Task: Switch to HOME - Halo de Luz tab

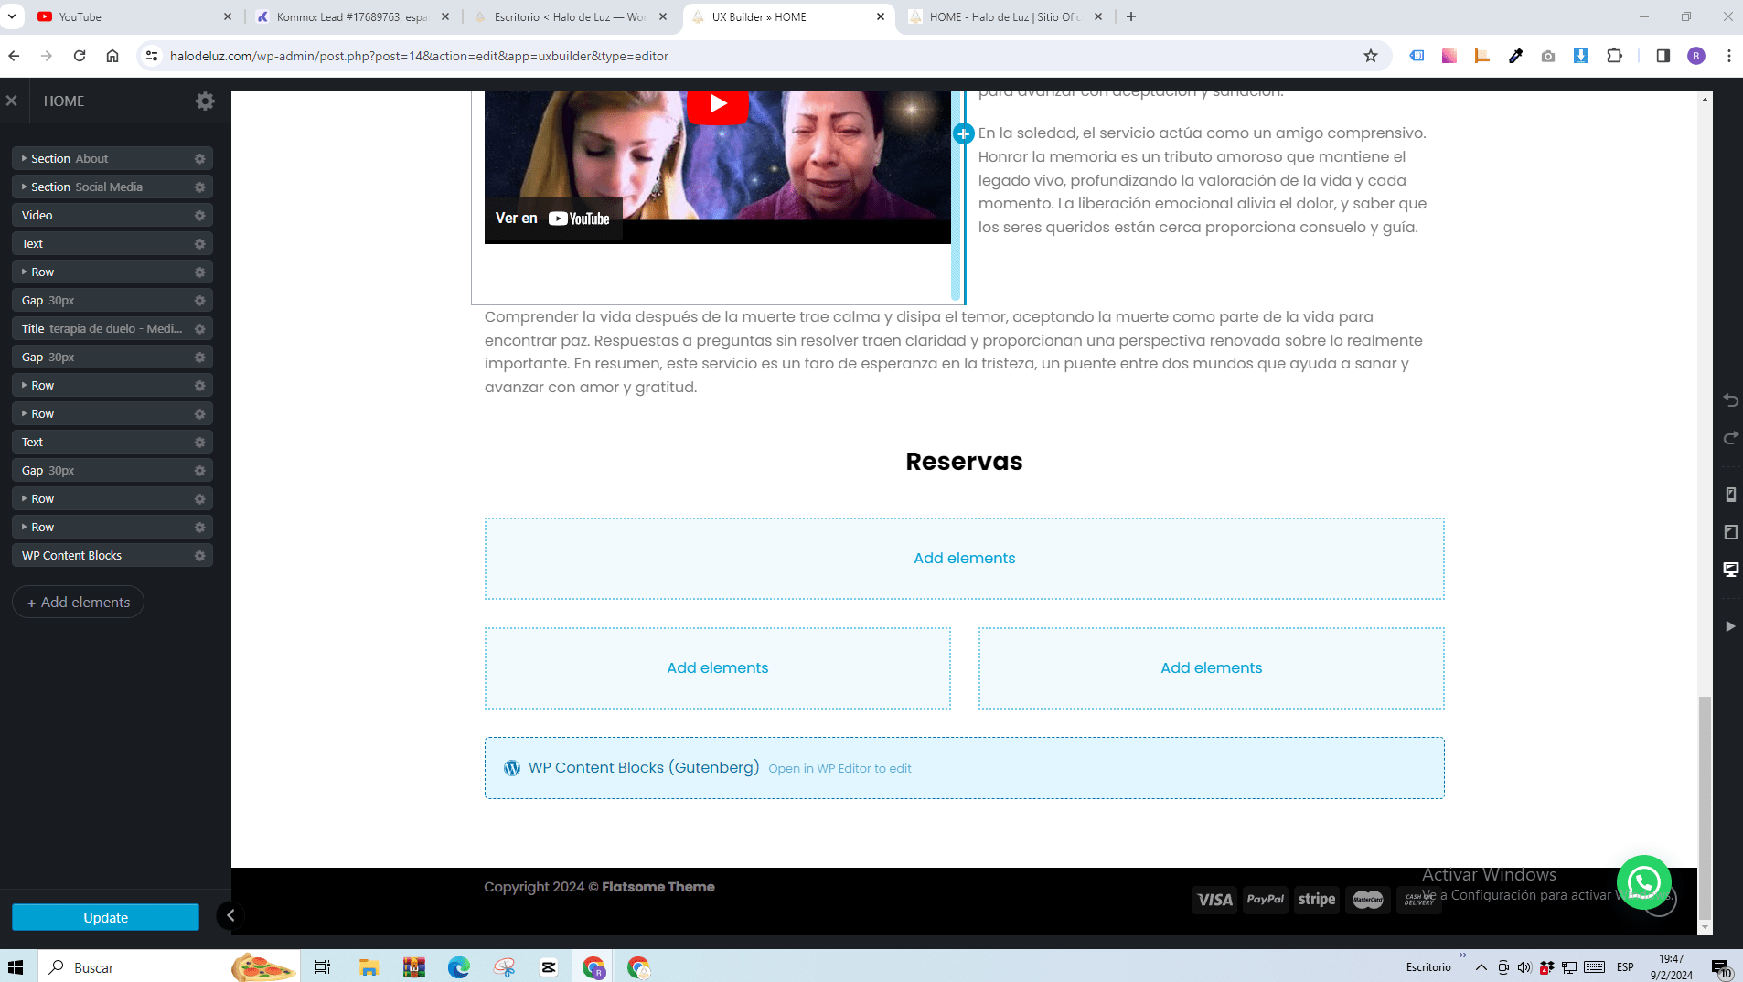Action: (1006, 16)
